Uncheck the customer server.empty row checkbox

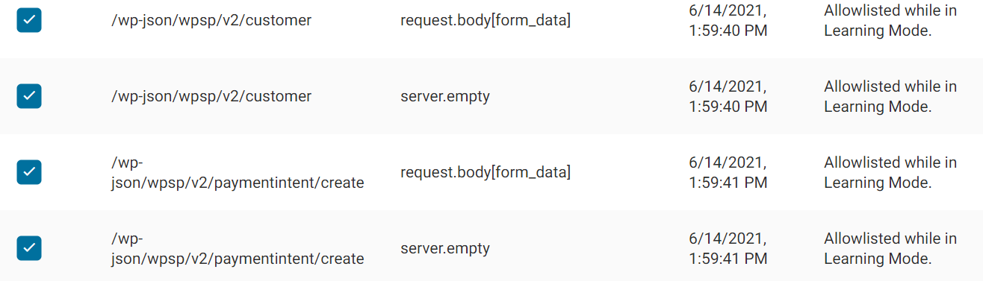click(x=29, y=96)
